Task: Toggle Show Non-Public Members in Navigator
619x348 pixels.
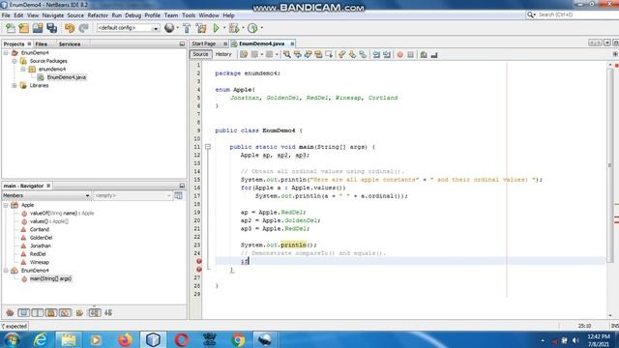Action: (x=51, y=313)
